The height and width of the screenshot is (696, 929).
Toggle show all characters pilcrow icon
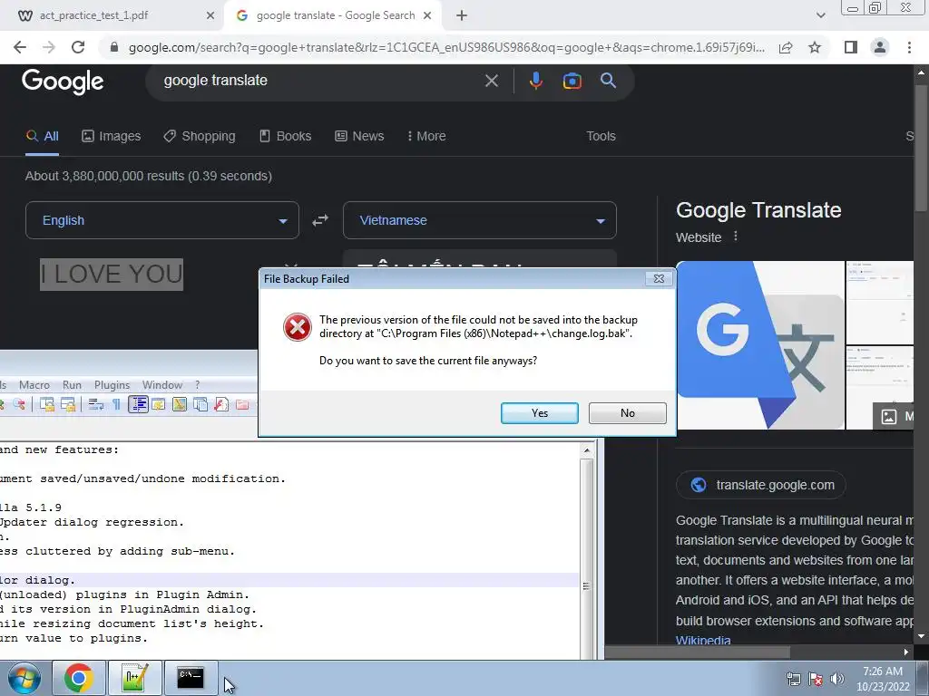click(x=116, y=404)
